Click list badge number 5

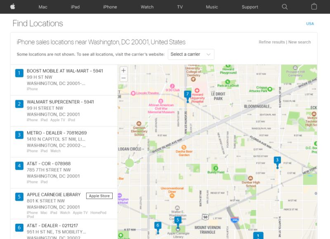coord(19,197)
